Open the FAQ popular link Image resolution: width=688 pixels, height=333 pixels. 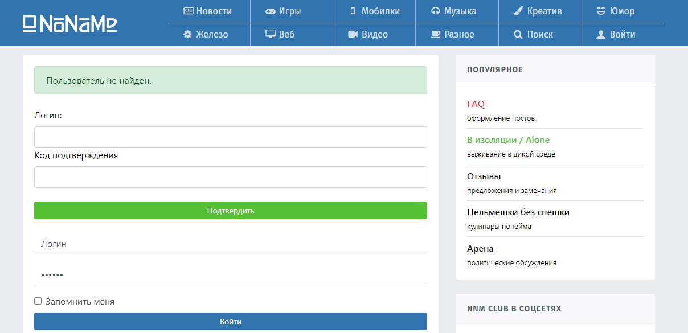[476, 104]
